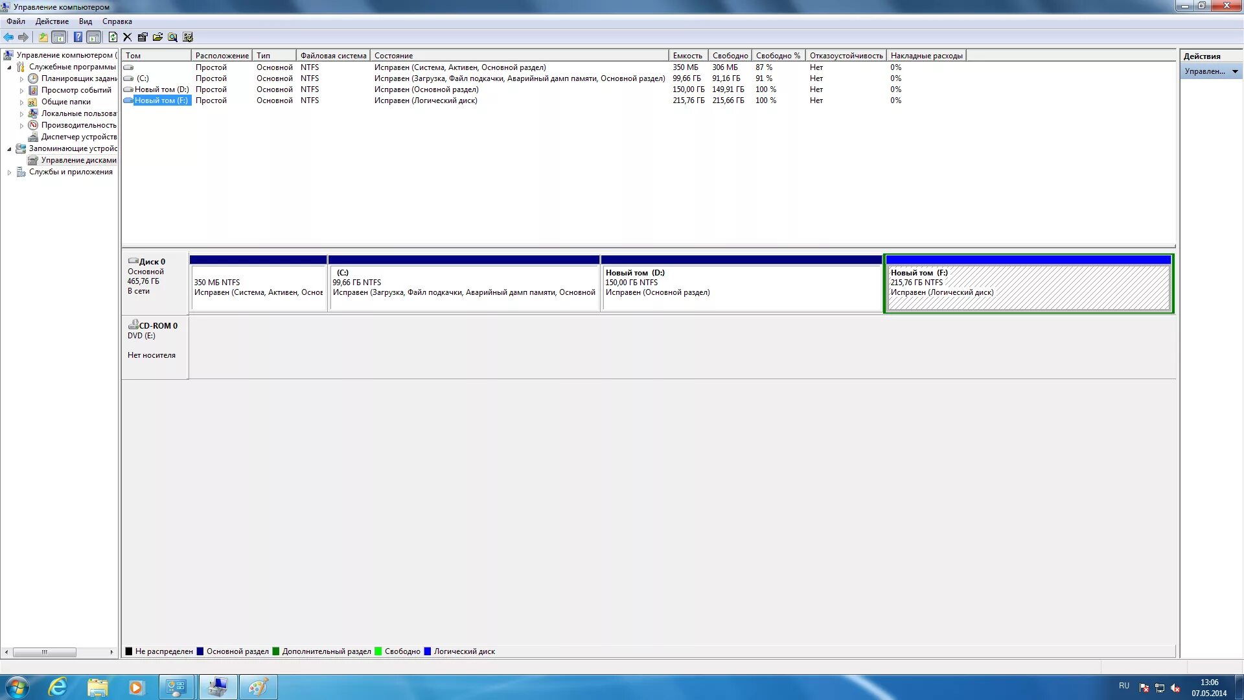Click the Refresh icon in toolbar

(113, 37)
